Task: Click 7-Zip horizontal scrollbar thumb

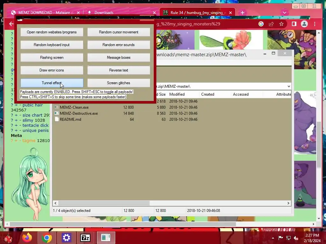Action: (104, 203)
